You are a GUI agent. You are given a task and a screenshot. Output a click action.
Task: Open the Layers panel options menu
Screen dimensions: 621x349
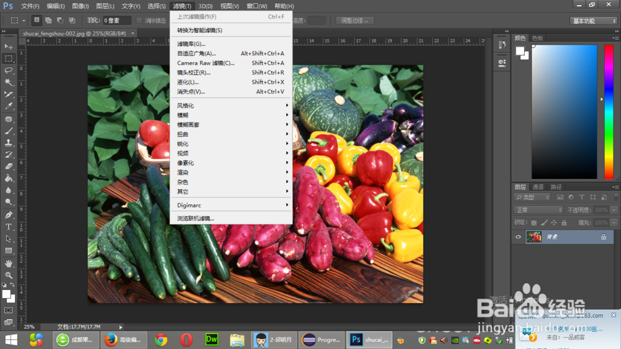point(615,187)
